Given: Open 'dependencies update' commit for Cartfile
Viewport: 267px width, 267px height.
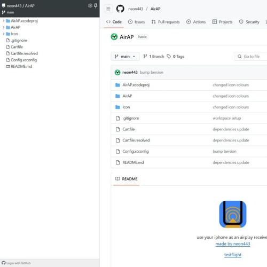Looking at the screenshot, I should click(x=231, y=129).
